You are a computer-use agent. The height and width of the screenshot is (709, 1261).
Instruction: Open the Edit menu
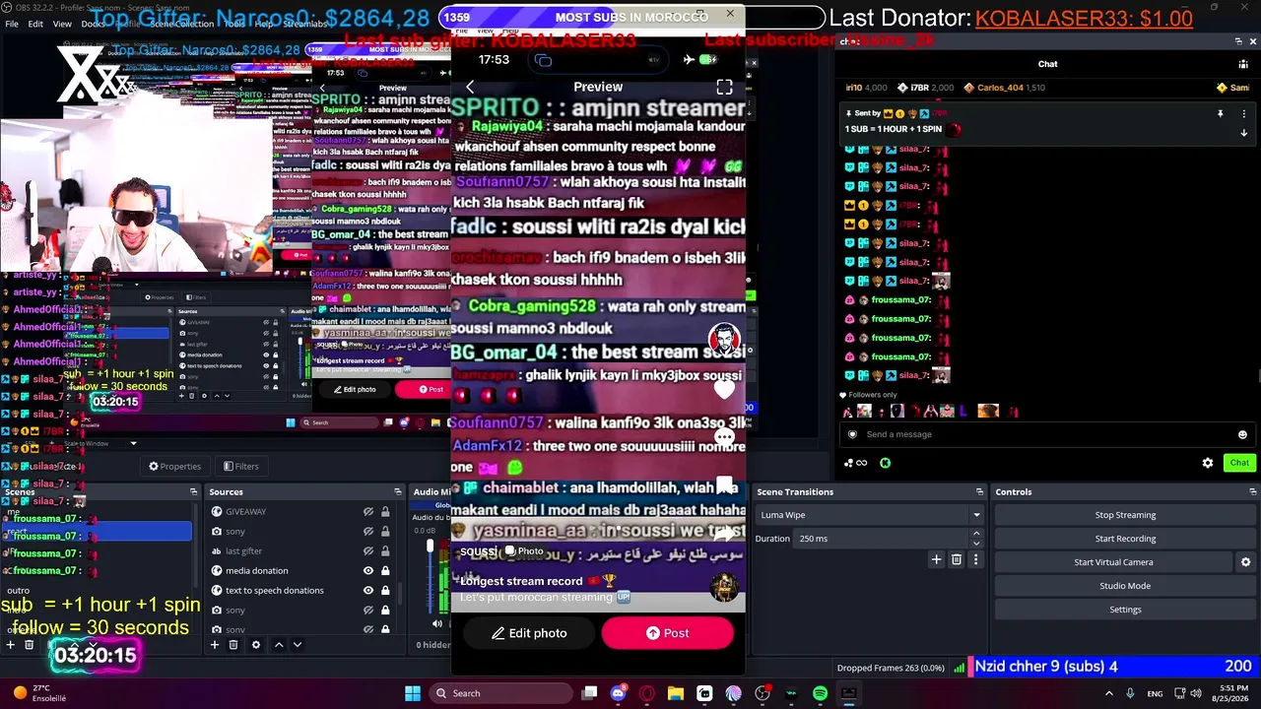[x=35, y=24]
